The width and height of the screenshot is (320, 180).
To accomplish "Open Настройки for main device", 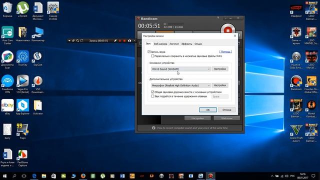I will [x=220, y=69].
